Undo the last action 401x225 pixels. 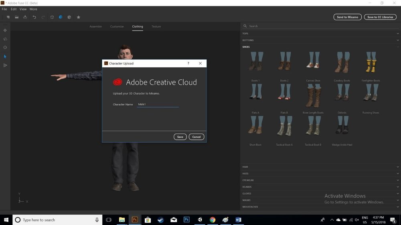coord(34,17)
